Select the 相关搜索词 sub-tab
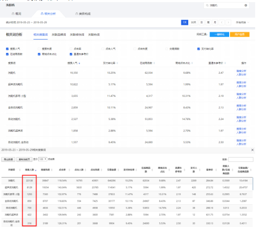The width and height of the screenshot is (256, 227). 40,35
